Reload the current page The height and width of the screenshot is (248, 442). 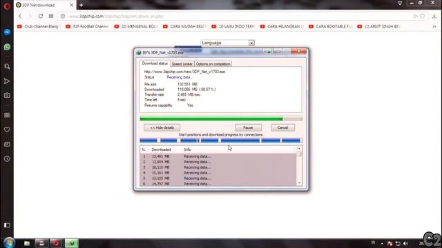click(41, 17)
